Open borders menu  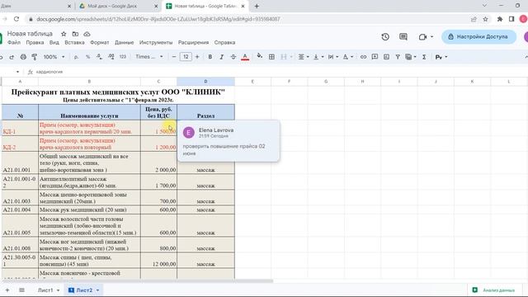pyautogui.click(x=271, y=57)
